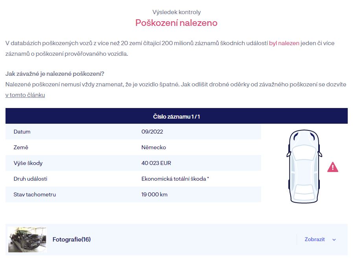Click the 'Stav tachometru' row label
Viewport: 356px width, 260px height.
point(35,194)
